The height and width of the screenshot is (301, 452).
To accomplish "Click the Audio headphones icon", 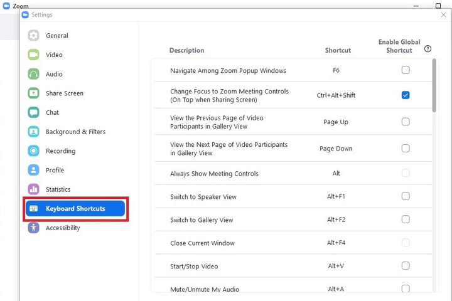I will pos(33,74).
